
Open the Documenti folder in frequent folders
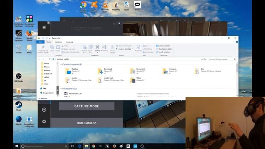[x=137, y=71]
